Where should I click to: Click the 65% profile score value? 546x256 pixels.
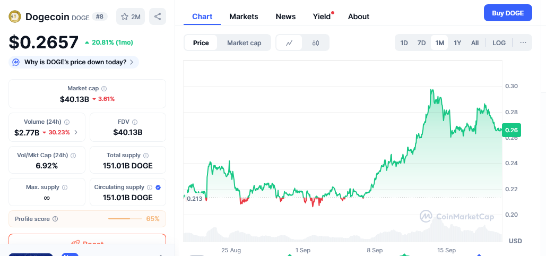[x=153, y=219]
